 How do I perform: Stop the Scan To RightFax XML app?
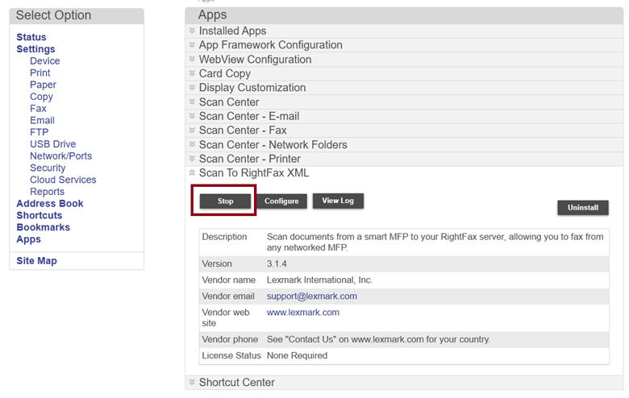coord(225,201)
